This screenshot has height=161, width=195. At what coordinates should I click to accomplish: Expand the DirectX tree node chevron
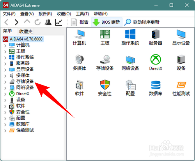coord(5,94)
